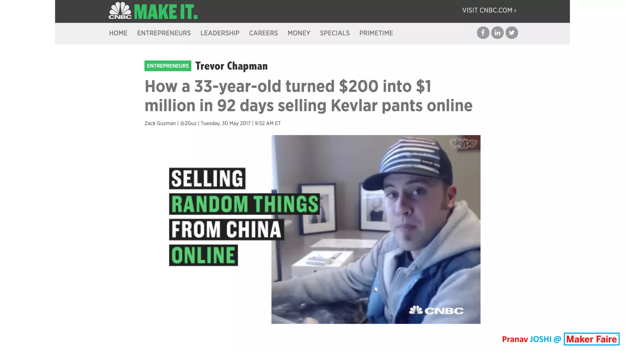Click the Skype logo on video thumbnail
Viewport: 625px width, 351px height.
[x=463, y=143]
